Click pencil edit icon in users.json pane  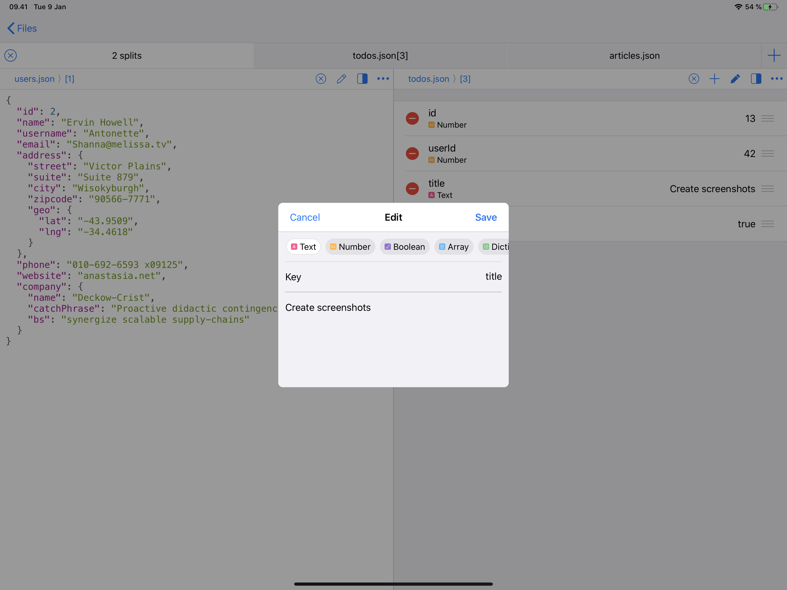(x=341, y=79)
